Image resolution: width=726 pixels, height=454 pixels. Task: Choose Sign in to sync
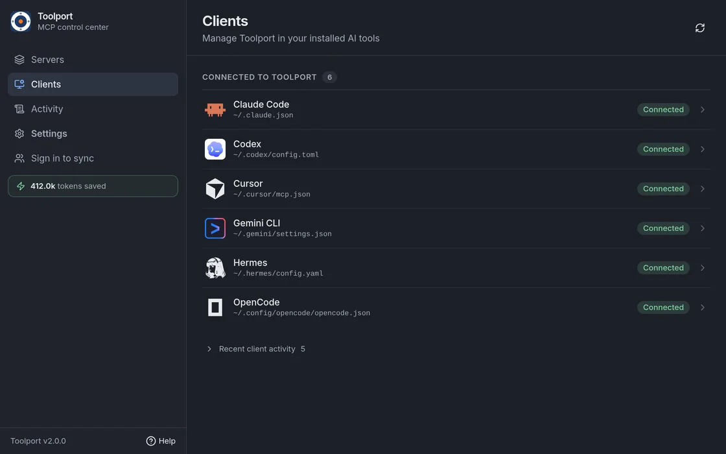93,158
